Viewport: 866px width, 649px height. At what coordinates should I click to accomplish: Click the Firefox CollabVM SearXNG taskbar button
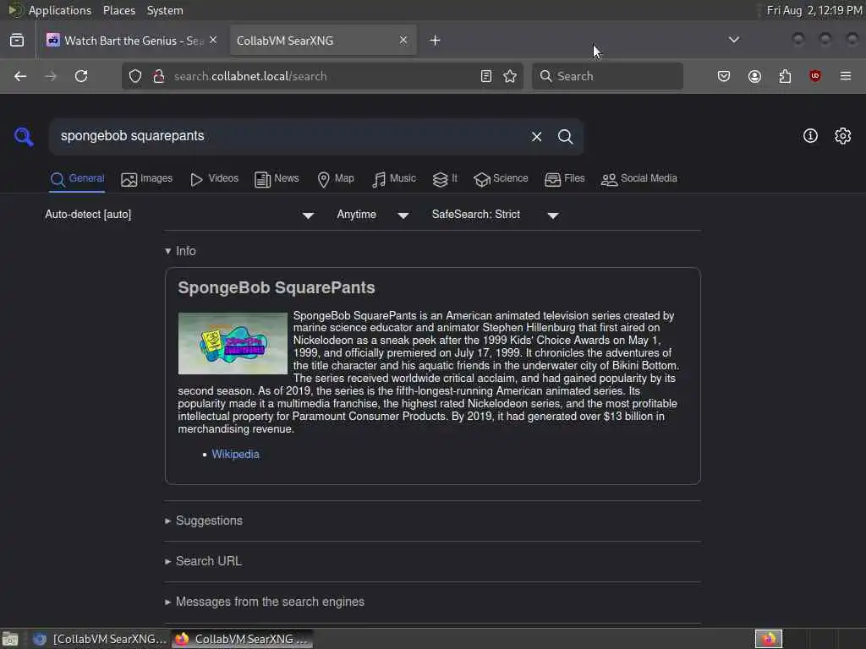(242, 639)
